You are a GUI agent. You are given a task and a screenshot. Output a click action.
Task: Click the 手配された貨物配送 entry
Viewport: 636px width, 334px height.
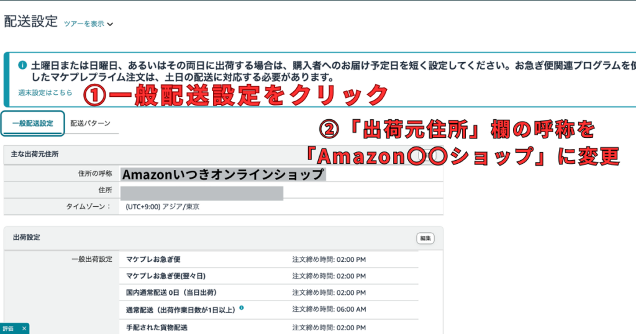157,327
